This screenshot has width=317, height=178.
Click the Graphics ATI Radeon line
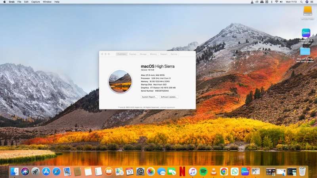pos(158,88)
